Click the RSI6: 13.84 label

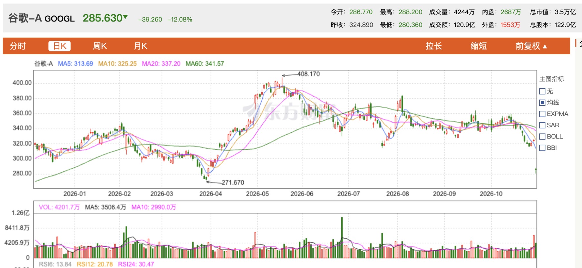pyautogui.click(x=55, y=264)
